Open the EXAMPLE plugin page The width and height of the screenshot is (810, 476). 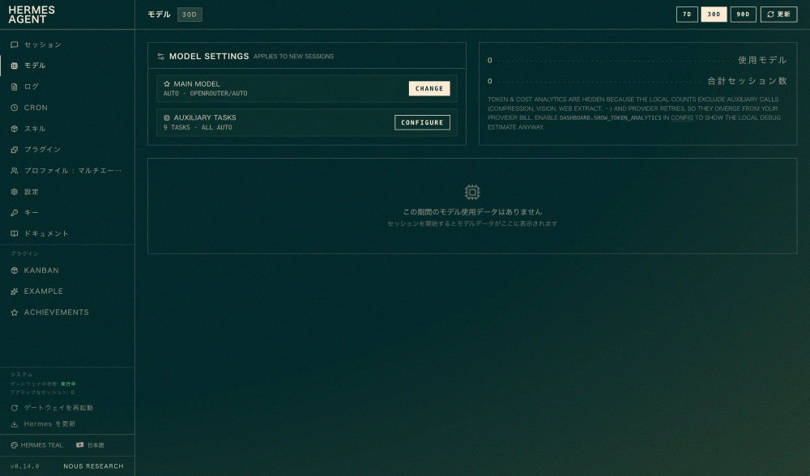67,291
